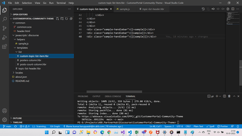Click Ln 48, Col 1 position indicator
Viewport: 242px width, 136px height.
[x=155, y=127]
